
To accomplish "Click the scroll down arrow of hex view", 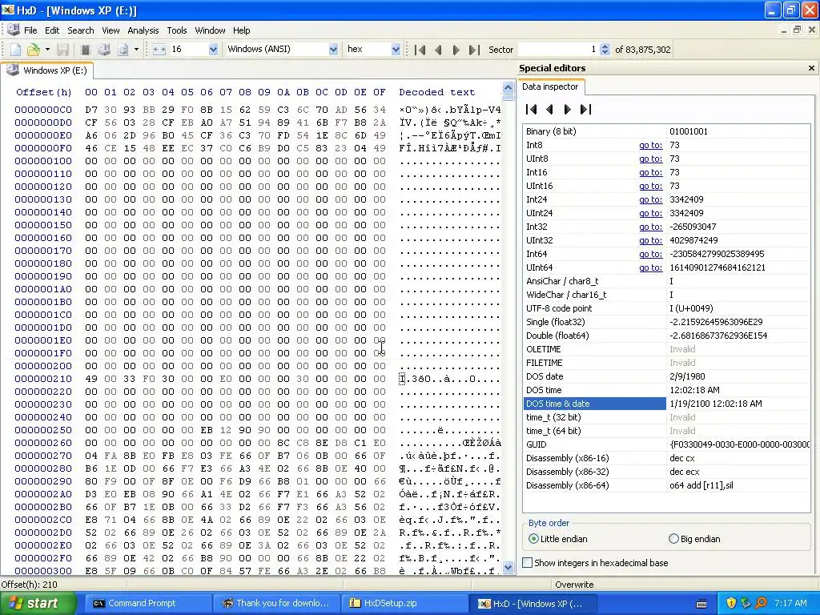I will coord(508,568).
